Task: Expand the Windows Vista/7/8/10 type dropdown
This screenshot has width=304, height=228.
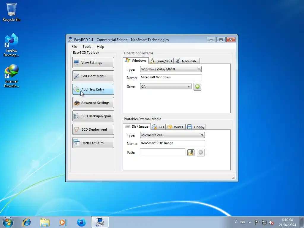Action: (171, 69)
